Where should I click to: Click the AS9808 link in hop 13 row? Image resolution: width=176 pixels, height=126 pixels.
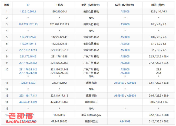point(131,96)
